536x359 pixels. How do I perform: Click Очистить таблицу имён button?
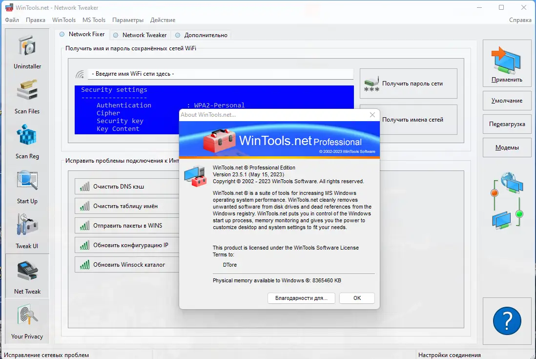(x=127, y=206)
